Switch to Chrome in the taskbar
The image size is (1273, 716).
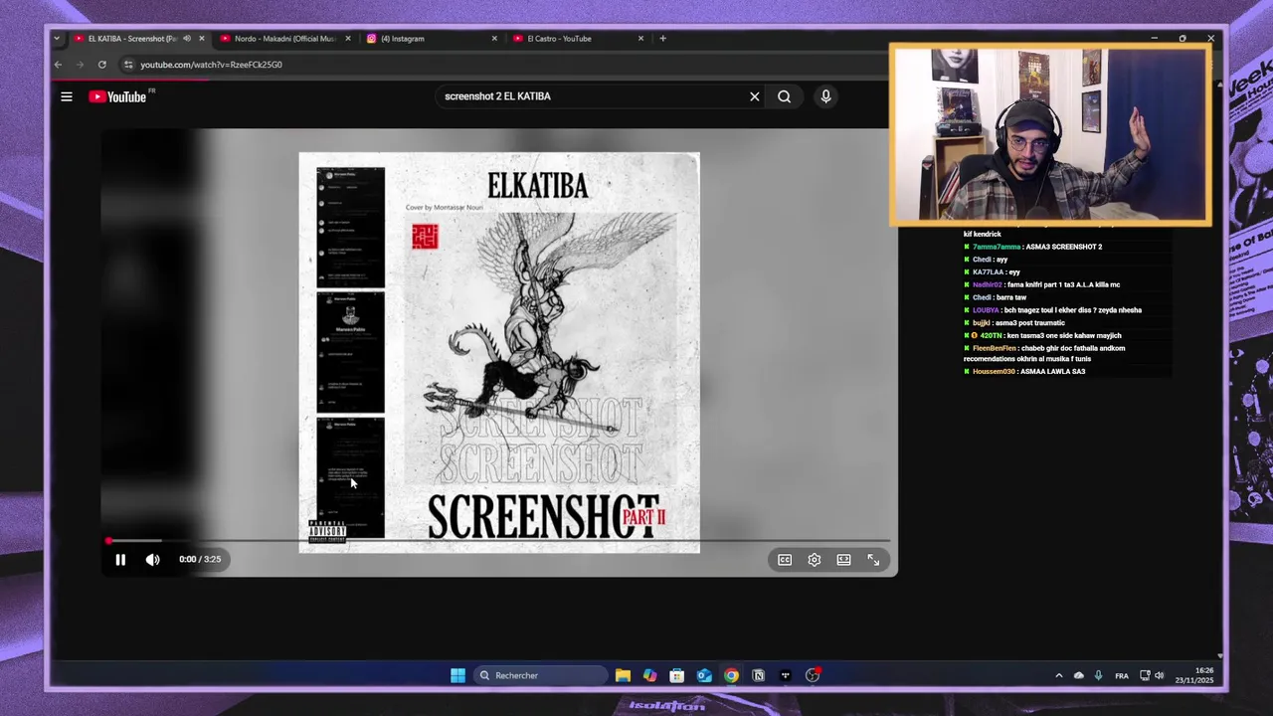(731, 675)
